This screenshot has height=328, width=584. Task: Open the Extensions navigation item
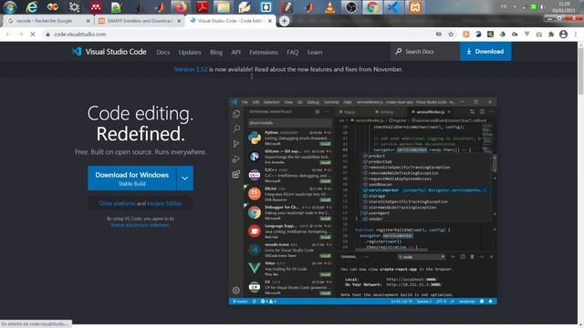tap(264, 53)
